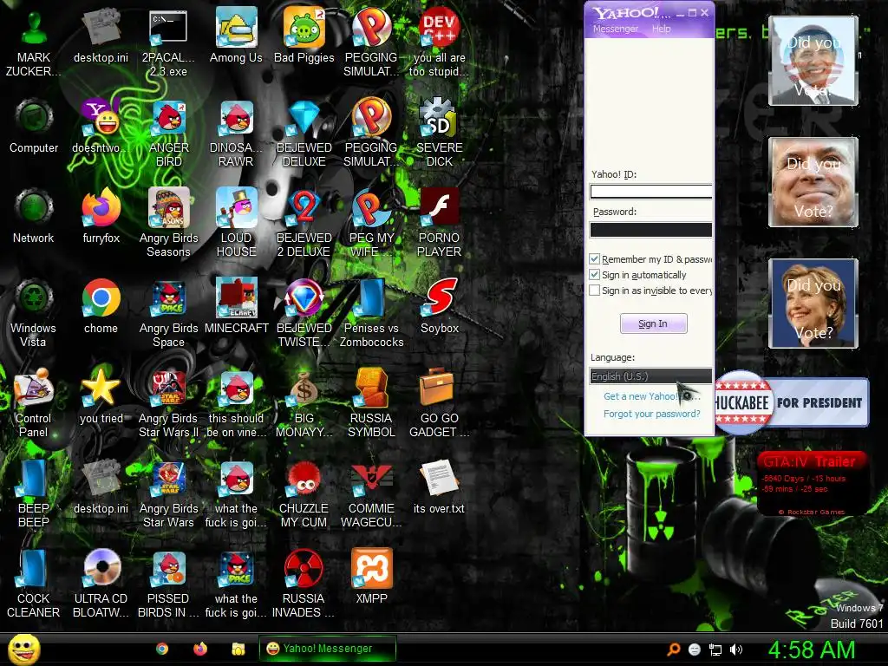
Task: Click the GTA:IV Trailer countdown gadget
Action: [812, 484]
